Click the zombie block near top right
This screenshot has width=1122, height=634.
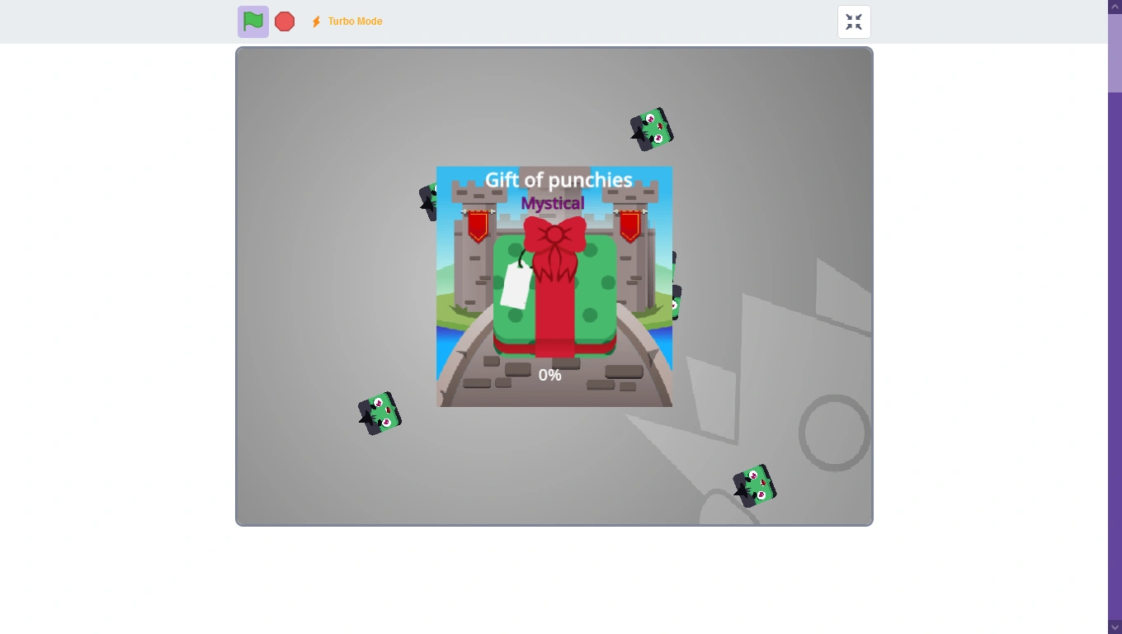[652, 130]
